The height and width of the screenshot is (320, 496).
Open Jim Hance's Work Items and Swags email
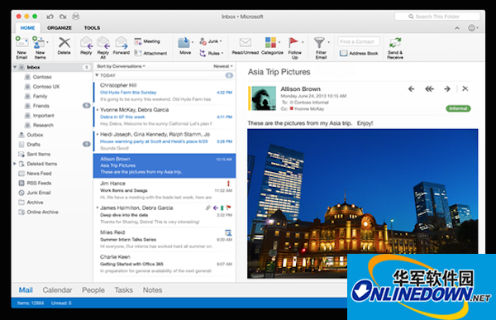click(165, 190)
